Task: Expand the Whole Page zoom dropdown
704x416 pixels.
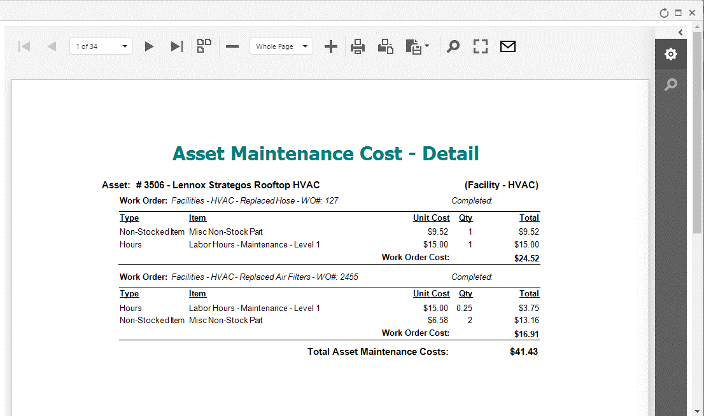Action: click(305, 46)
